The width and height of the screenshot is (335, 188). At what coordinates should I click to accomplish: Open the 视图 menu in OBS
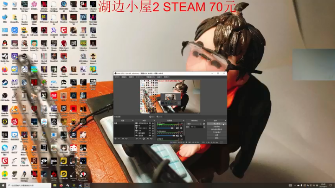click(131, 77)
